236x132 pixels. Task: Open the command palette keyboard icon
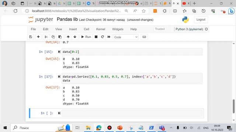[144, 37]
